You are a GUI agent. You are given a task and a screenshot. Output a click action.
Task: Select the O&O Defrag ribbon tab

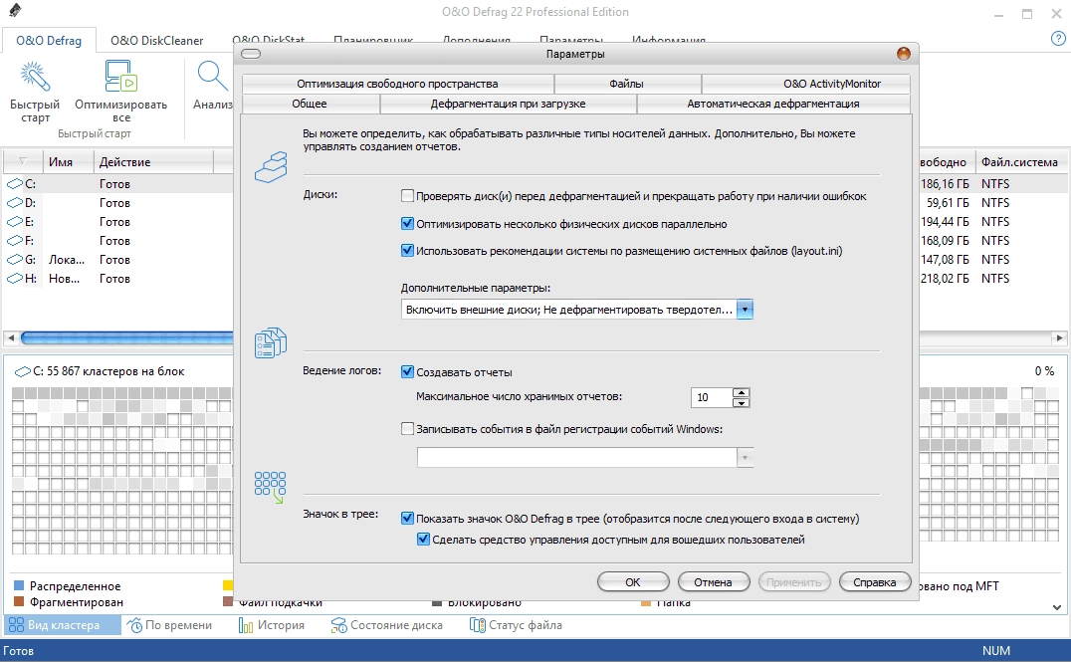click(x=49, y=40)
